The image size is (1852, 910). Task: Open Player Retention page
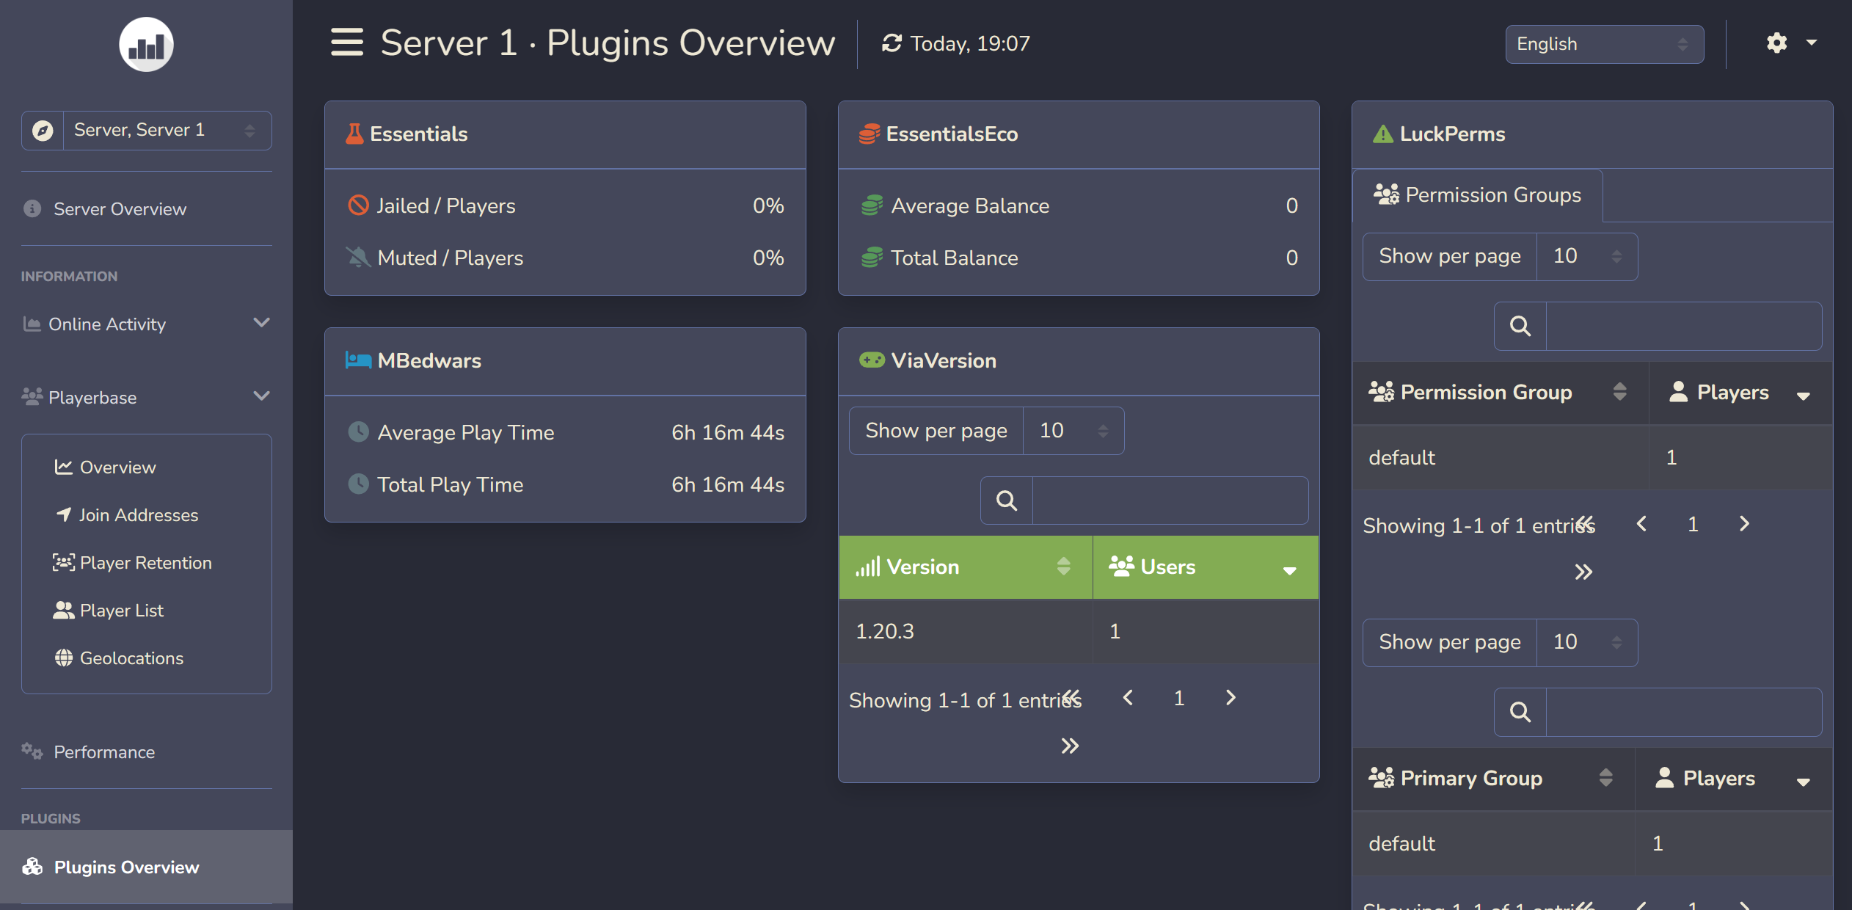[x=145, y=563]
